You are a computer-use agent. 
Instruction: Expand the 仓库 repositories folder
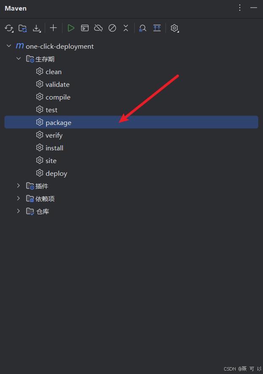coord(19,211)
